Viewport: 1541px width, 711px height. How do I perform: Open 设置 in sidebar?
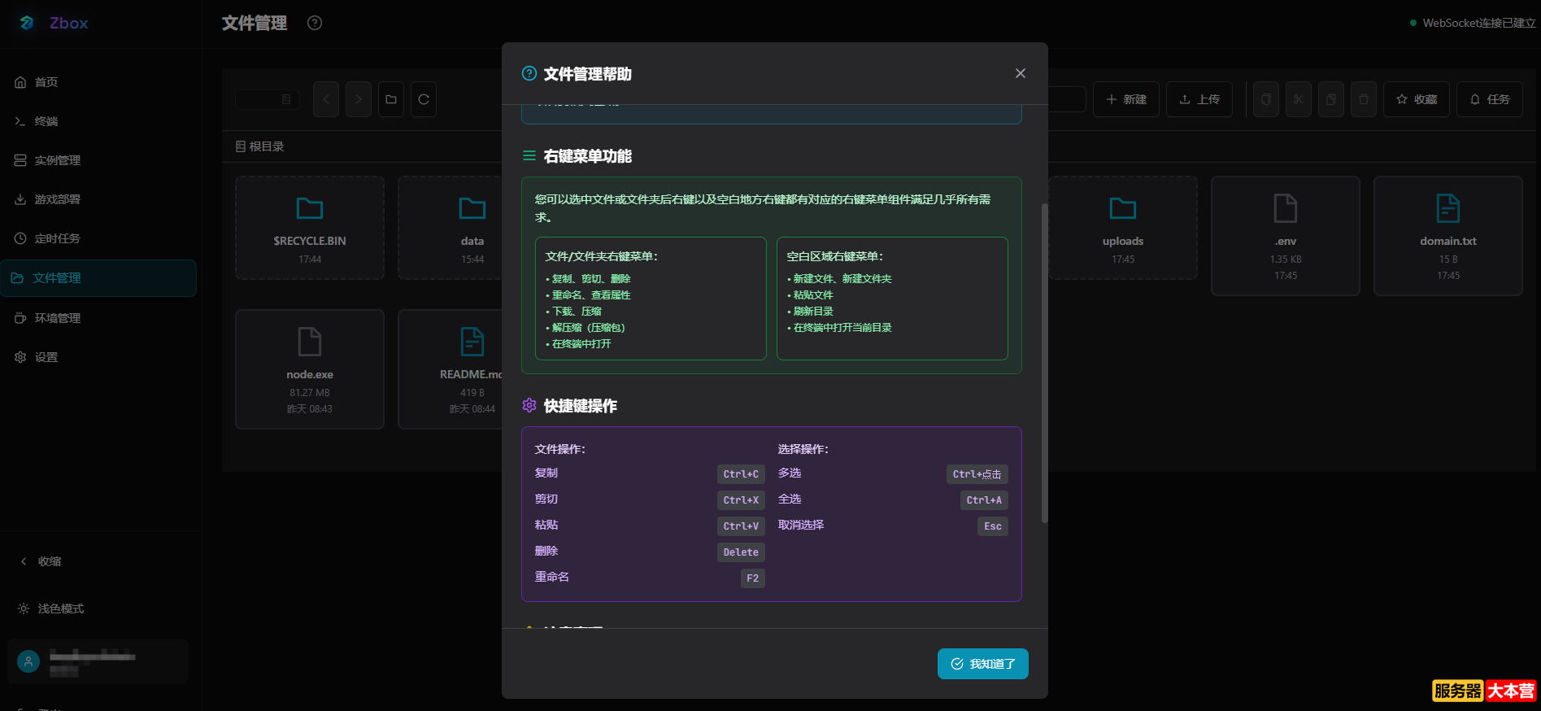98,357
